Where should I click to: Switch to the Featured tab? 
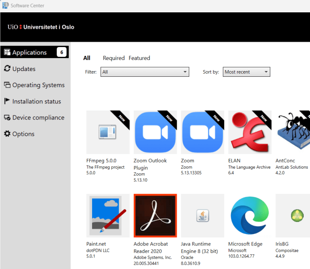tap(139, 58)
